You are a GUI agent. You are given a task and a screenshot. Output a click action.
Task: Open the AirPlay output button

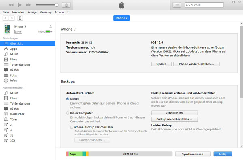click(x=66, y=5)
